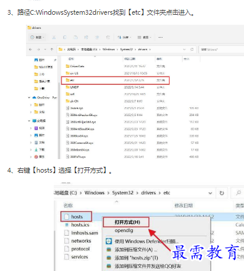Select the purple Videos library icon

click(36, 128)
